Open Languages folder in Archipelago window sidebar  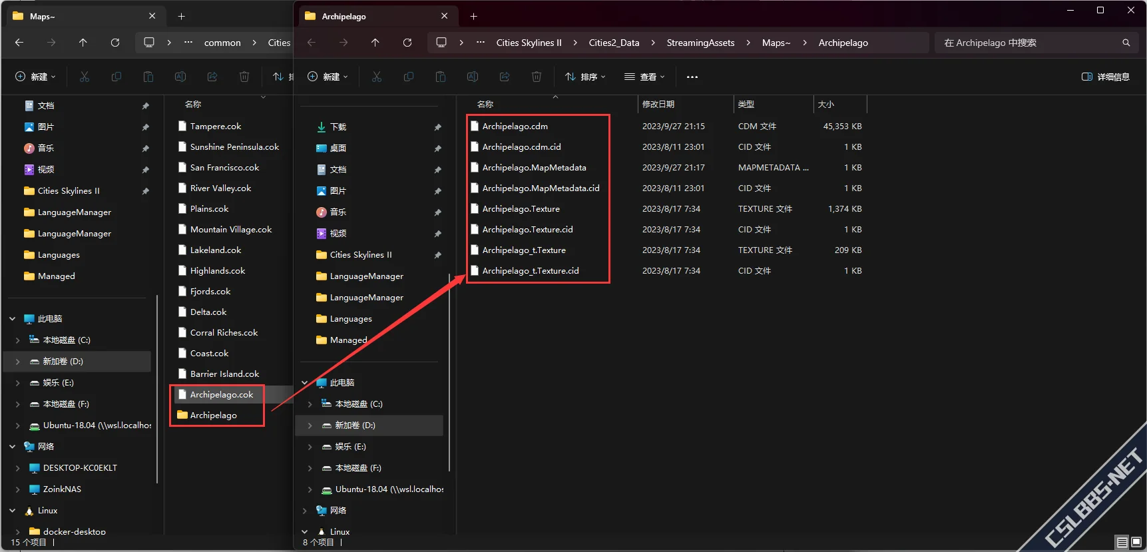click(351, 319)
